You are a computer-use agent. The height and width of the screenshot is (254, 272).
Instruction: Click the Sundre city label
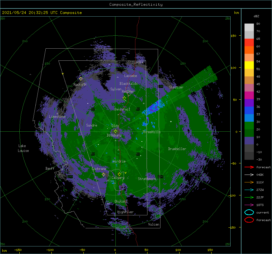click(x=92, y=125)
